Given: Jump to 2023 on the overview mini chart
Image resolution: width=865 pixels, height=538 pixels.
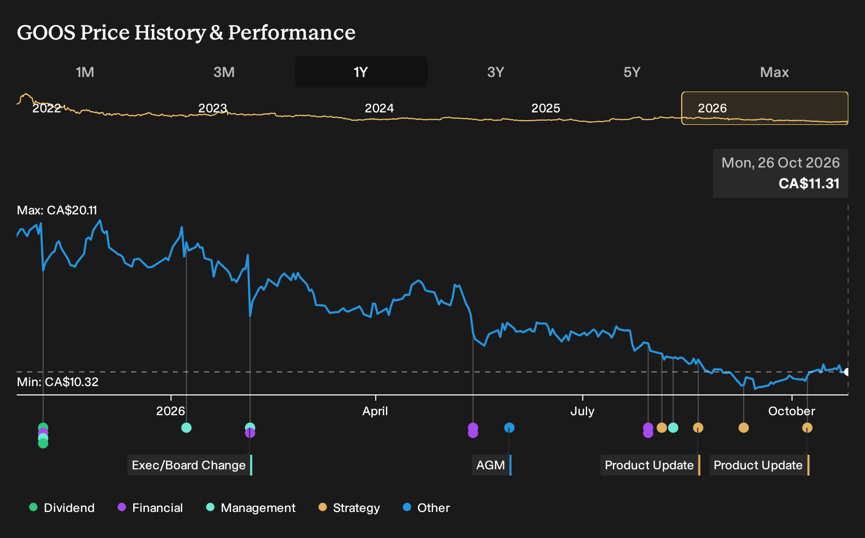Looking at the screenshot, I should (x=212, y=108).
